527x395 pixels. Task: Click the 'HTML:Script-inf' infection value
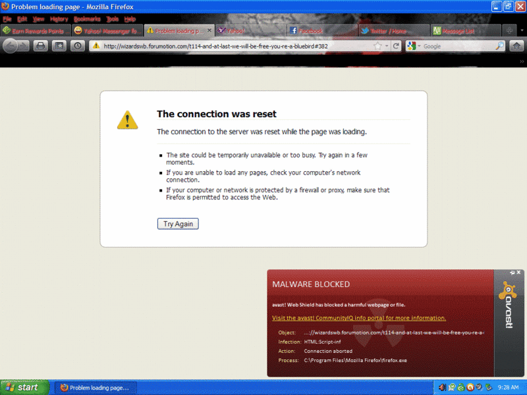322,342
